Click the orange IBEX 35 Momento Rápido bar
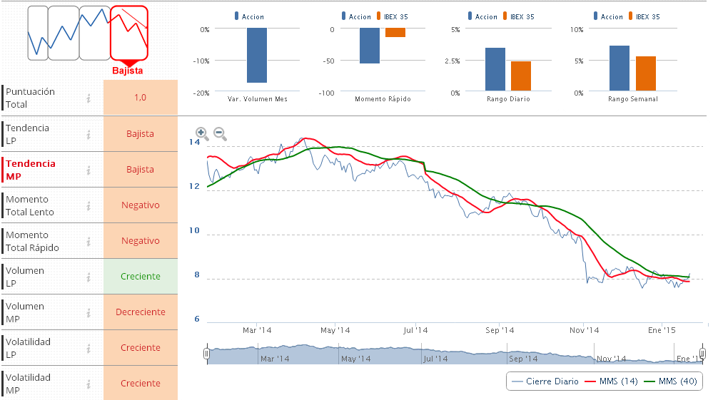This screenshot has height=400, width=713. click(x=395, y=33)
